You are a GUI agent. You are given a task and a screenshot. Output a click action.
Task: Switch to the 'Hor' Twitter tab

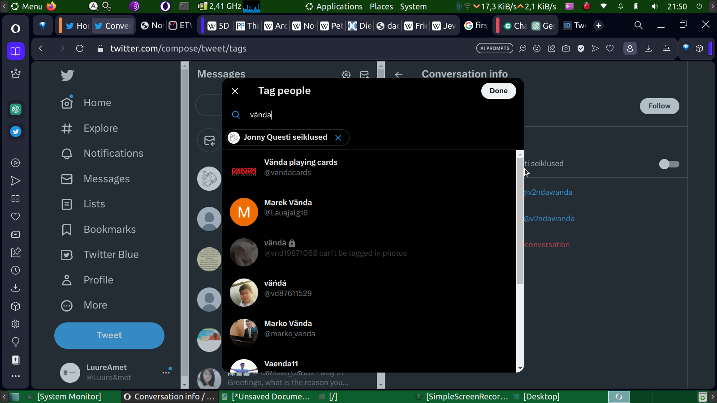[78, 26]
